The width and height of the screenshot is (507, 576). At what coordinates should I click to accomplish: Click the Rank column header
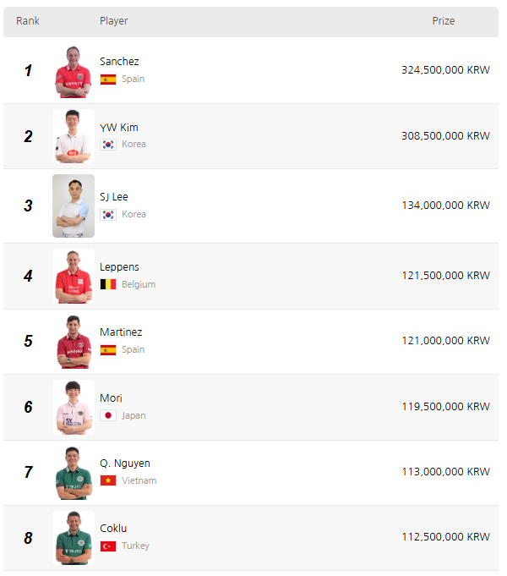coord(28,21)
